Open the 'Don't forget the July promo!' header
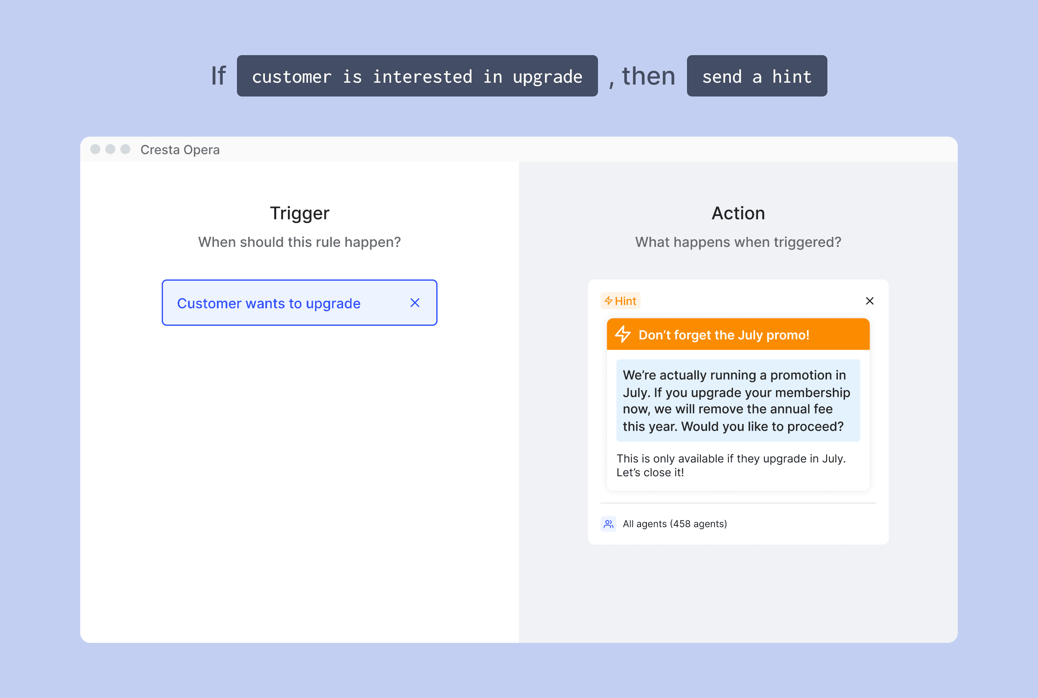This screenshot has width=1038, height=698. click(x=738, y=334)
